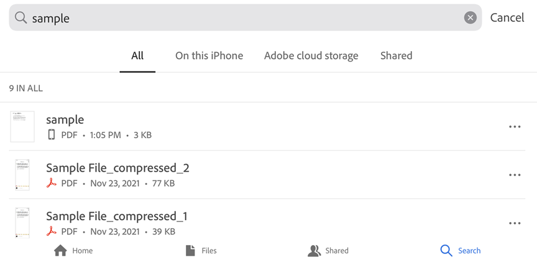This screenshot has width=537, height=265.
Task: Open Shared in the bottom navigation bar
Action: (328, 251)
